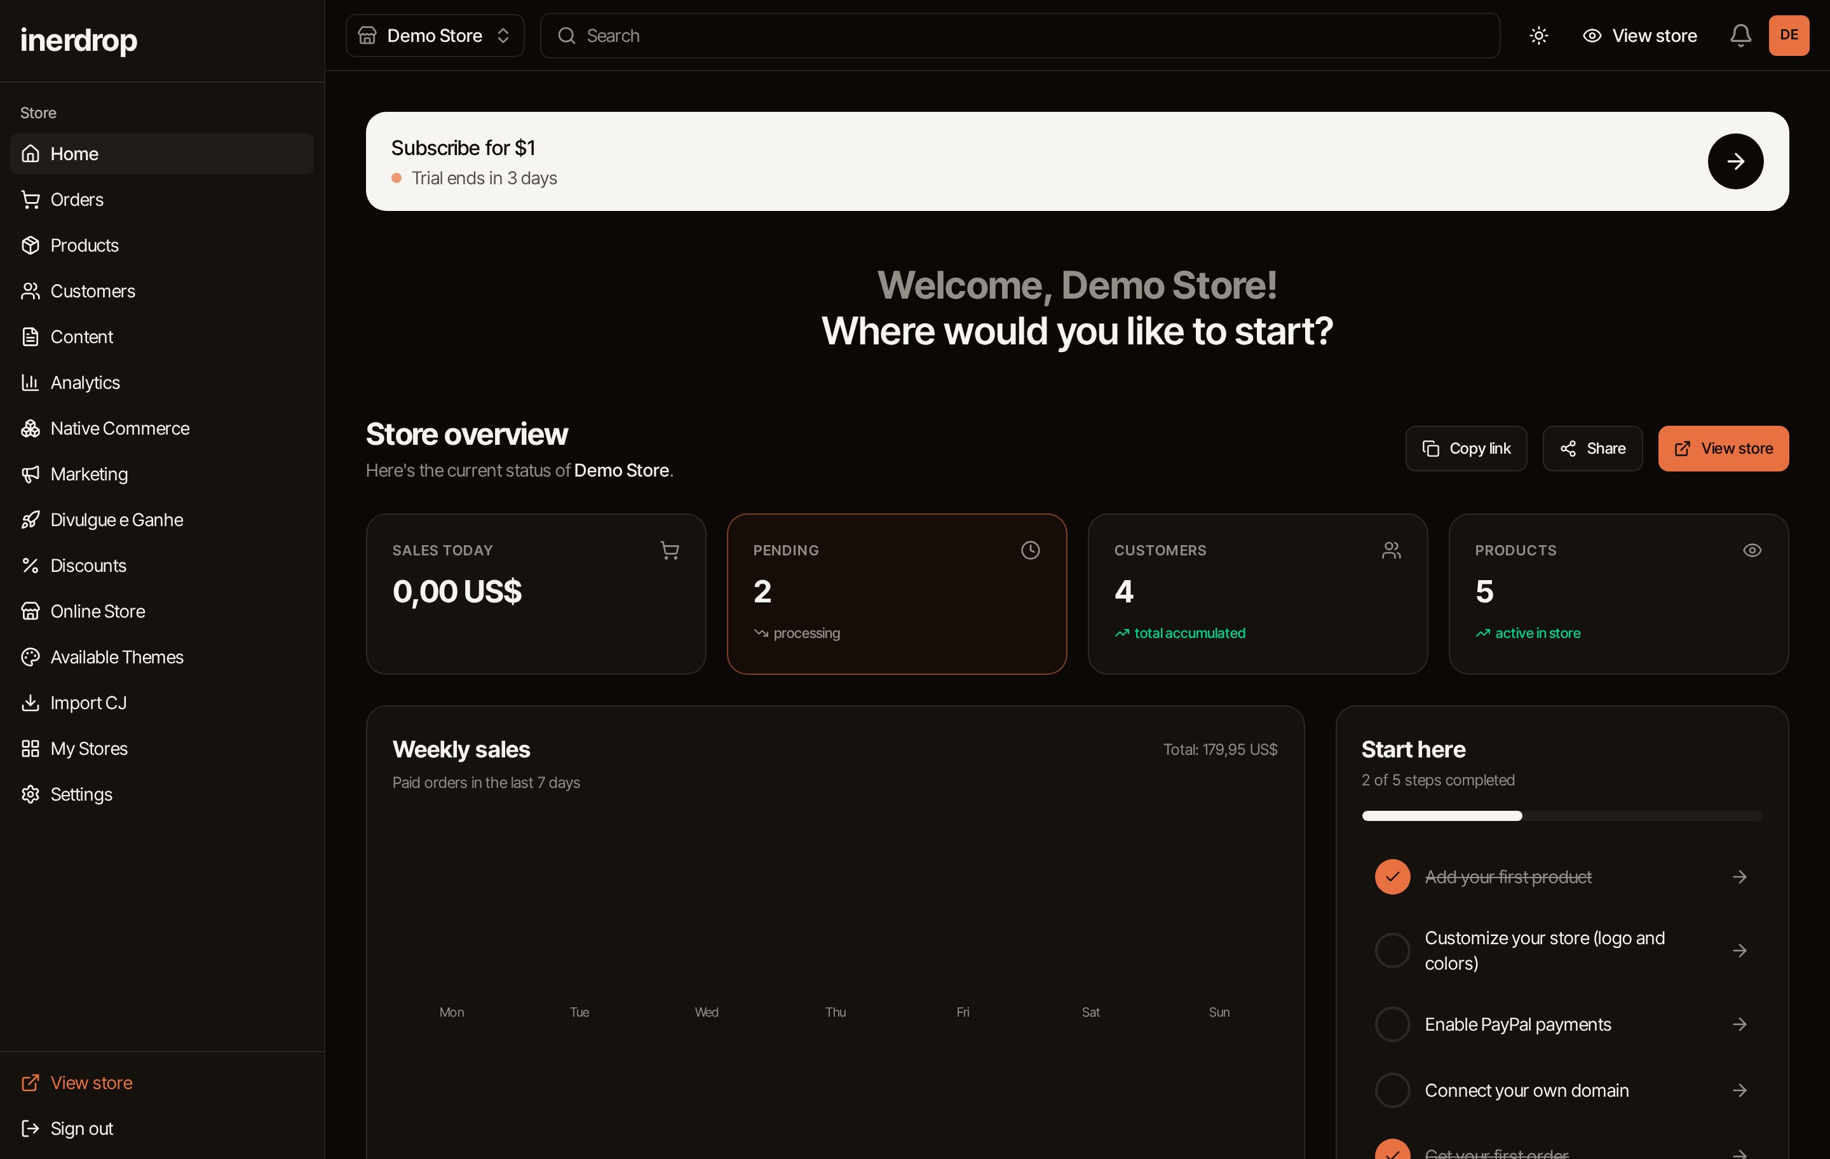This screenshot has height=1159, width=1830.
Task: Open Available Themes page
Action: coord(162,656)
